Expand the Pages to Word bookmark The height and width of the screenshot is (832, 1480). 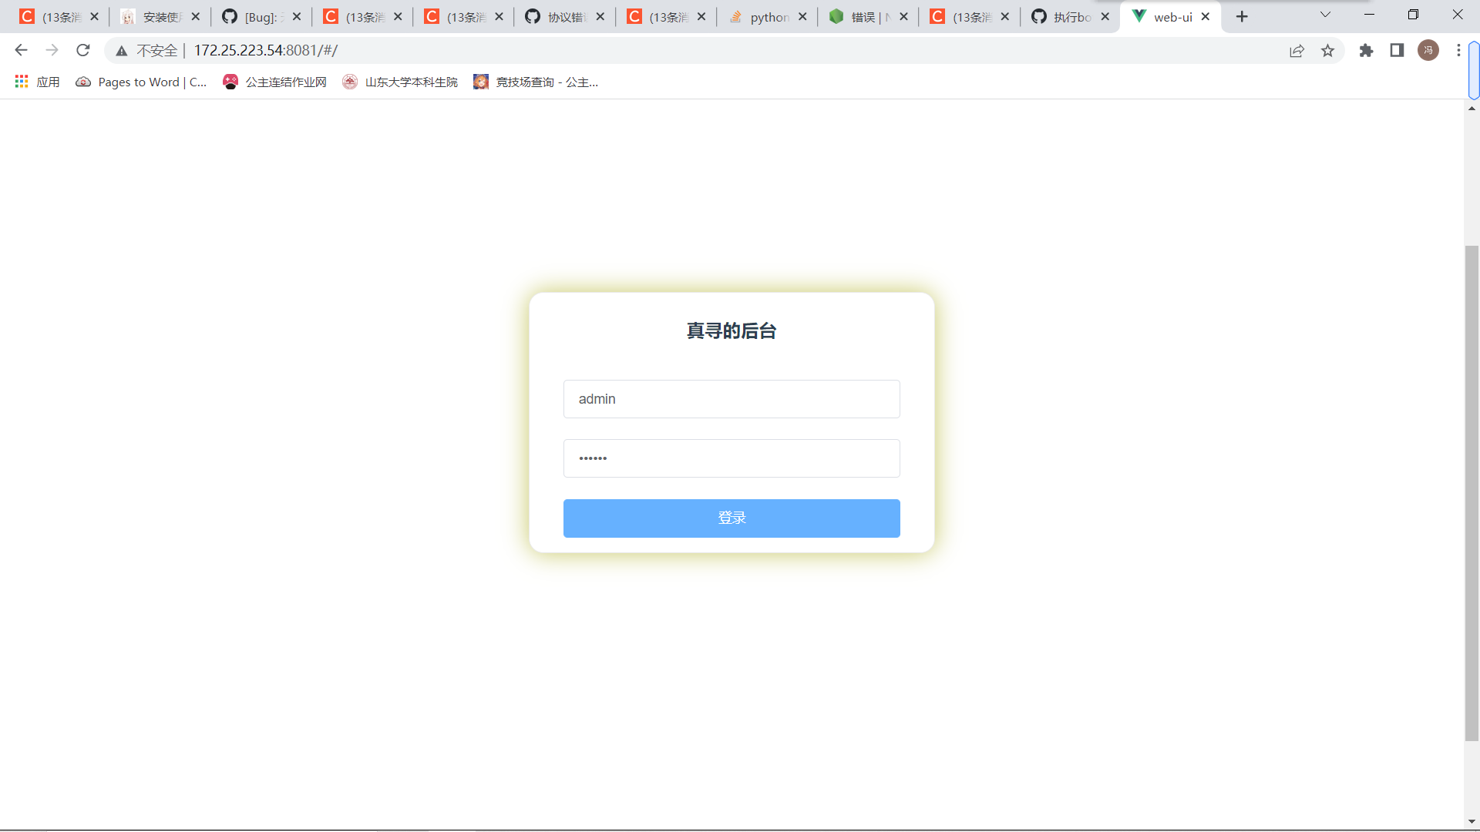tap(142, 82)
